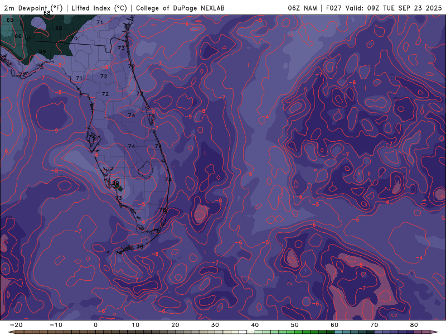Click the right arrow end of the colorbar
The width and height of the screenshot is (446, 335).
pyautogui.click(x=435, y=332)
